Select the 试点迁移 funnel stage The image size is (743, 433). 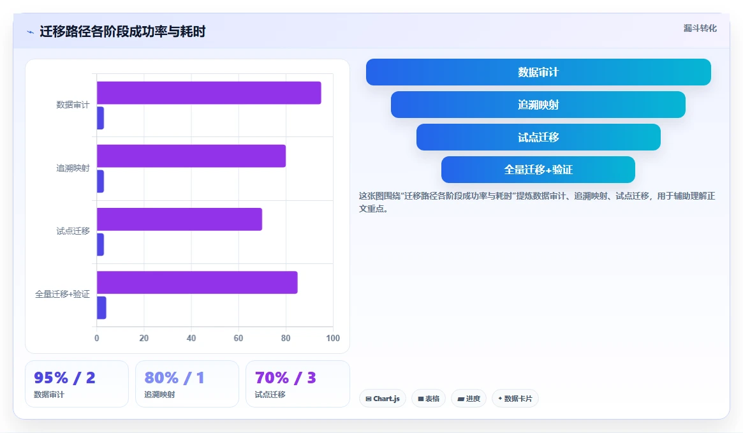click(538, 137)
